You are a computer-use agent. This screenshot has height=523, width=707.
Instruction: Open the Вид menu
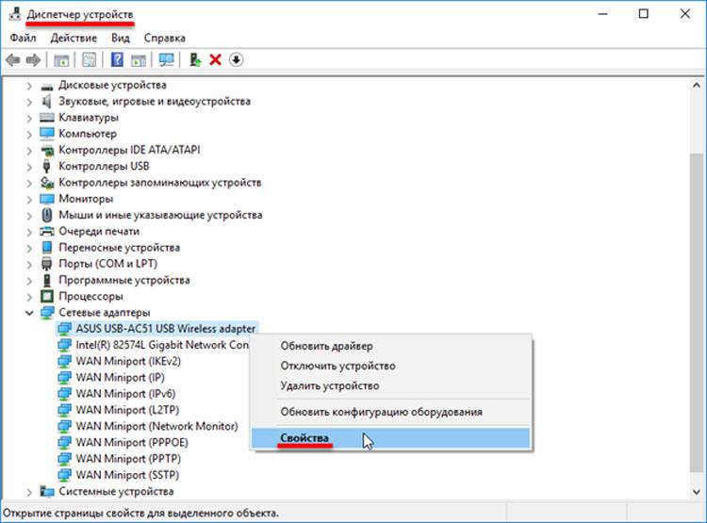(121, 38)
